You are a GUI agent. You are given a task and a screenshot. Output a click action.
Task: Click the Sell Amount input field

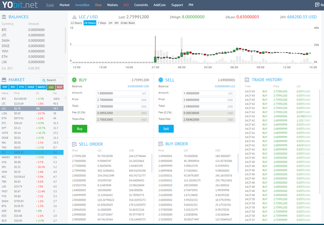coord(209,93)
